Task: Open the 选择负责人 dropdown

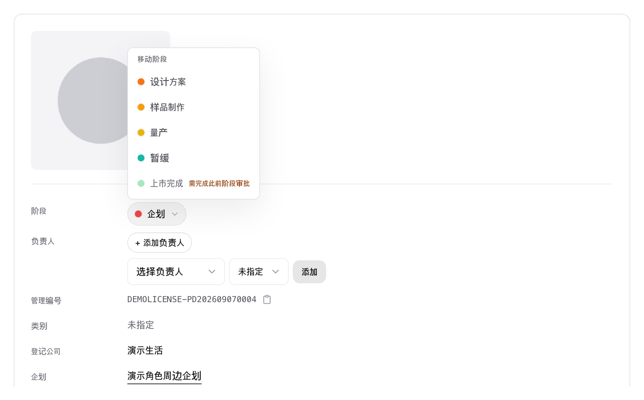Action: pyautogui.click(x=176, y=272)
